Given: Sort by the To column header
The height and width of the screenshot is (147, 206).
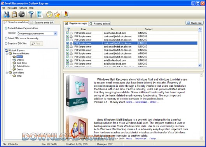Looking at the screenshot, I should pyautogui.click(x=120, y=29).
